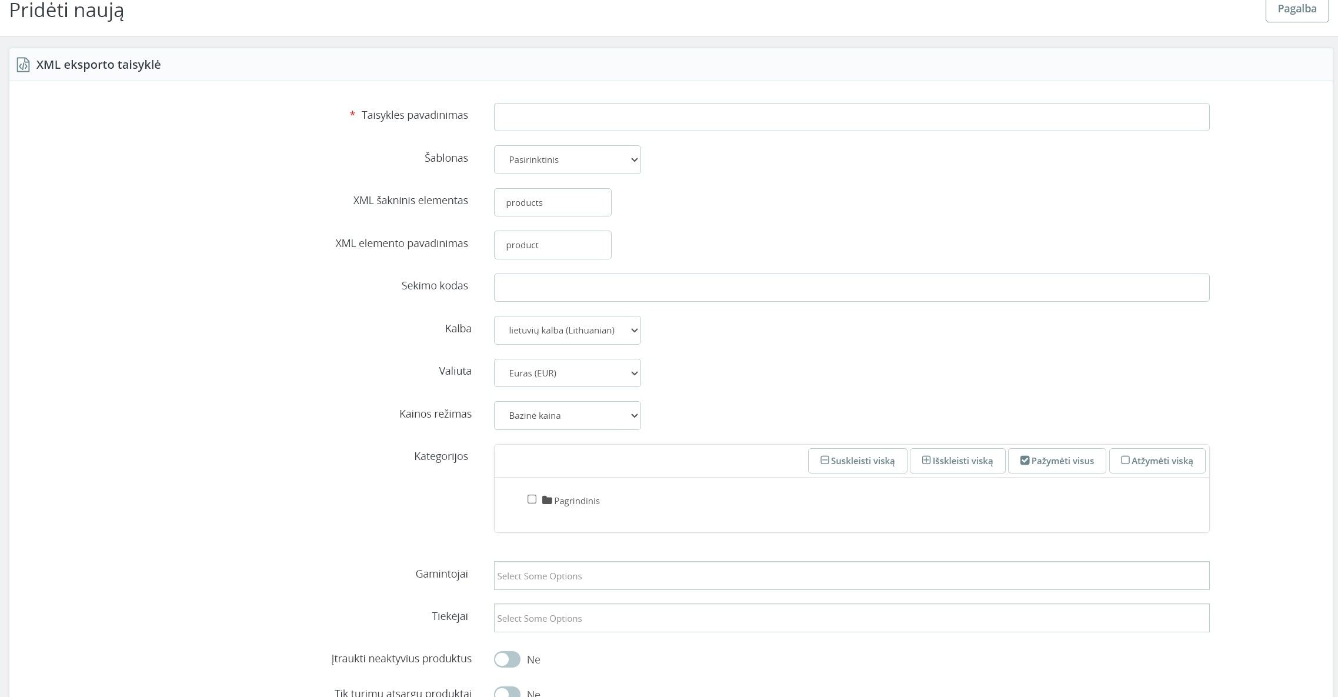Click the Pagalba help button
Screen dimensions: 1338x697
1296,9
